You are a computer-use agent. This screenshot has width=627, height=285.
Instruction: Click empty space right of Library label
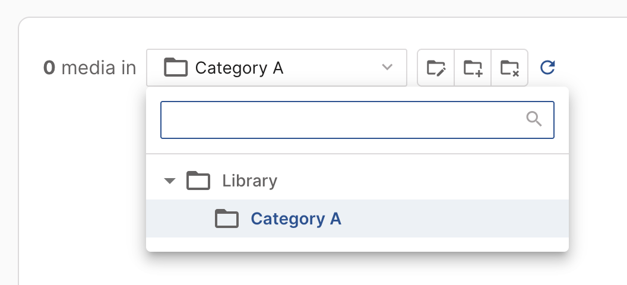tap(420, 180)
